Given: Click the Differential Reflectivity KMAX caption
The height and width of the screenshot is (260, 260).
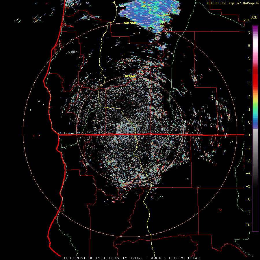Looking at the screenshot, I should pyautogui.click(x=131, y=258).
